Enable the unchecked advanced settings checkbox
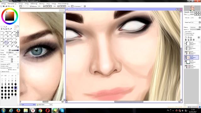The image size is (201, 113). pos(1,72)
